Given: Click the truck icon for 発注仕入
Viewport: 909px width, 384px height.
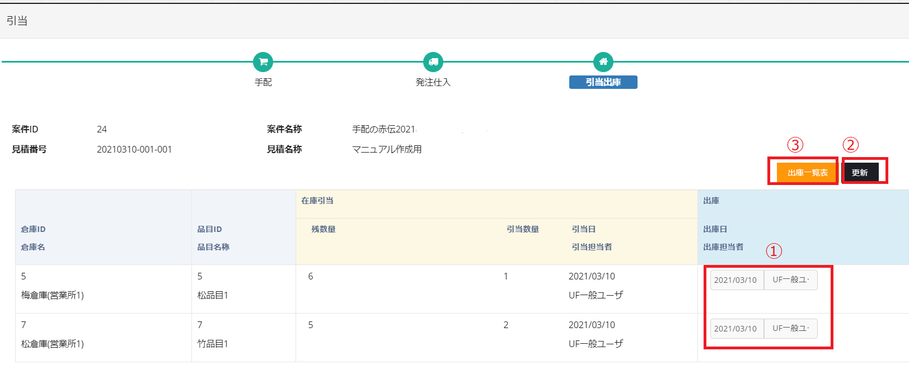Looking at the screenshot, I should click(433, 62).
